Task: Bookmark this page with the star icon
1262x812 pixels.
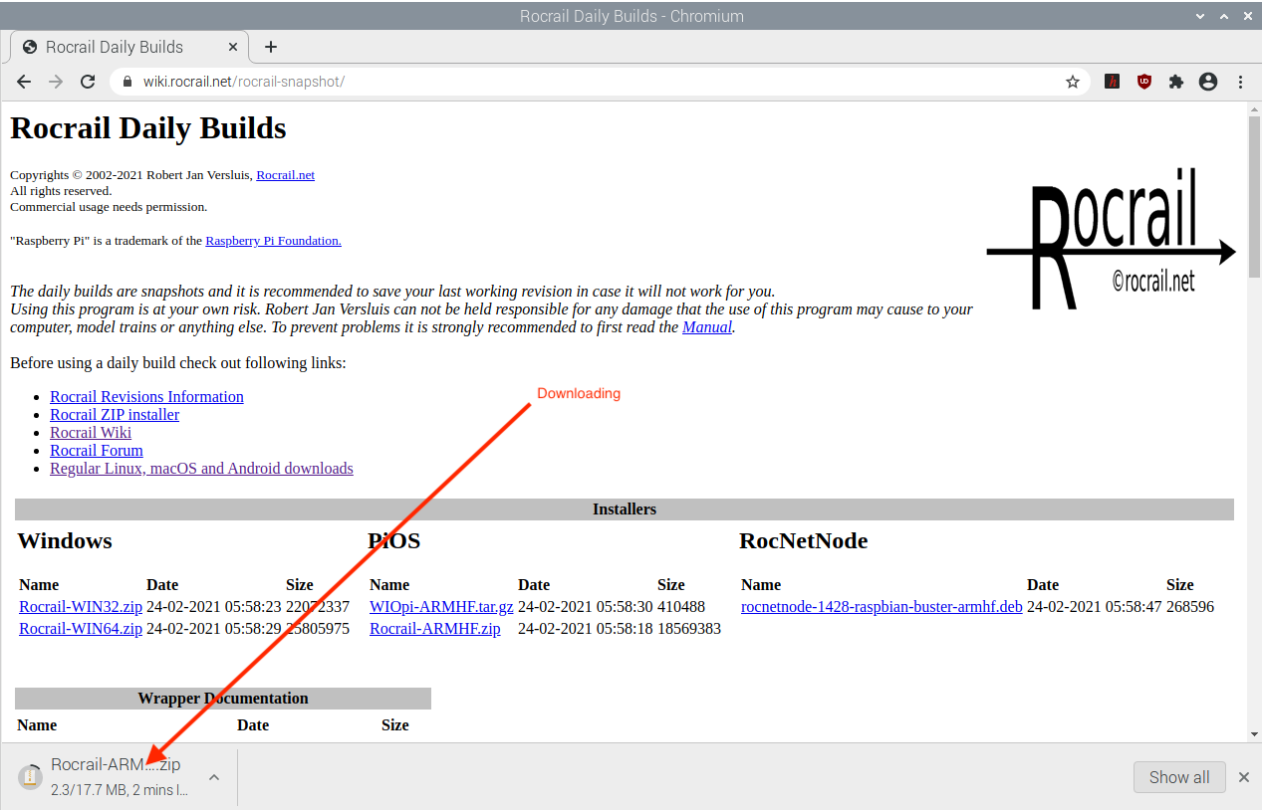Action: pos(1073,82)
